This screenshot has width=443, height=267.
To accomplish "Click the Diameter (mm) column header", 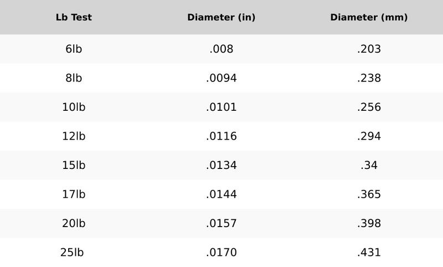I will coord(369,17).
